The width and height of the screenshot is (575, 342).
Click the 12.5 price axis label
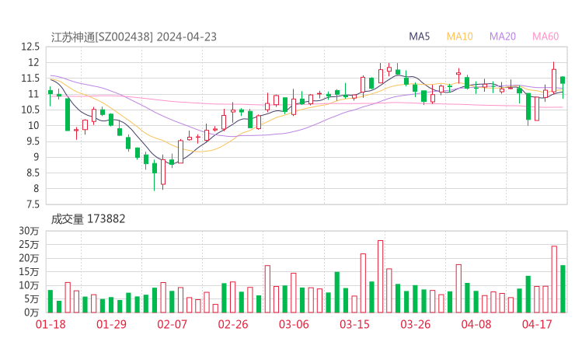coord(30,47)
